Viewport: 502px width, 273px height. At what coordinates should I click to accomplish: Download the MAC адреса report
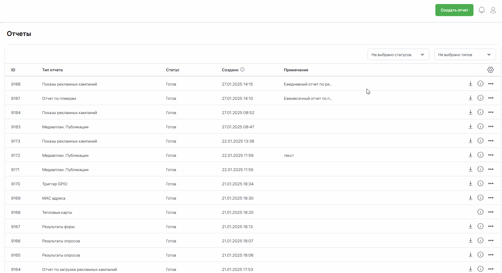coord(470,198)
